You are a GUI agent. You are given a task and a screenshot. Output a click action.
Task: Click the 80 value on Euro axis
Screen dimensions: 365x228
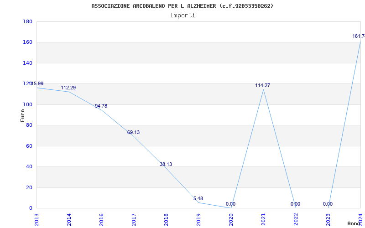point(29,125)
